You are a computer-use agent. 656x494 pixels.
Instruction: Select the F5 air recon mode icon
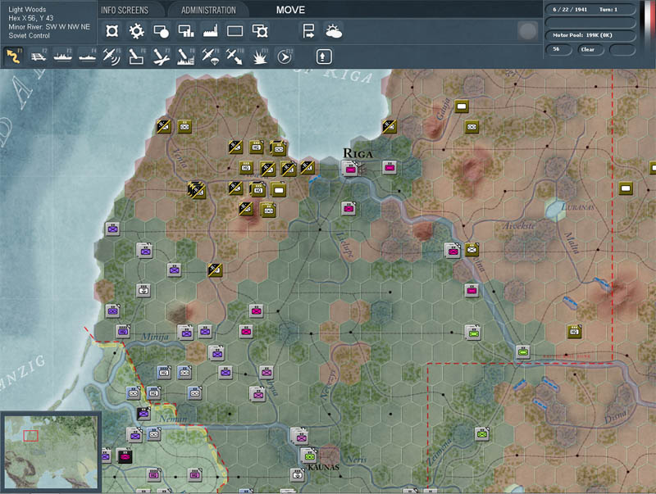(x=112, y=57)
